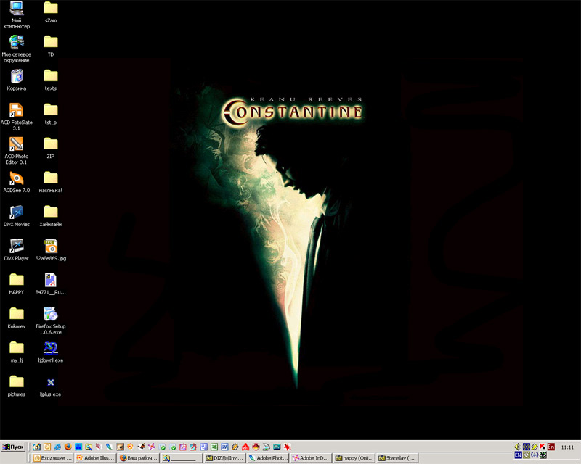
Task: Click the first quick launch icon
Action: point(37,447)
